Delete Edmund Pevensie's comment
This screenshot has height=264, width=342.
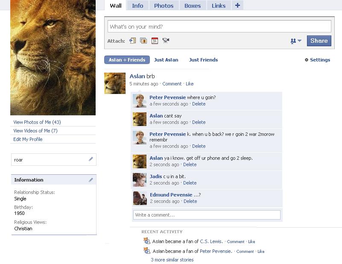pos(190,201)
